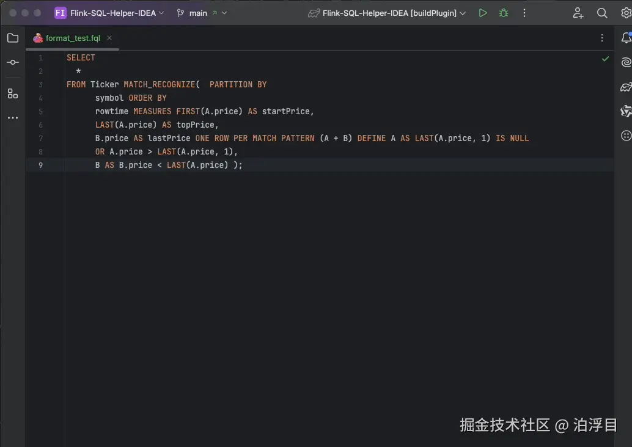Open the Project tool window
632x447 pixels.
(12, 38)
